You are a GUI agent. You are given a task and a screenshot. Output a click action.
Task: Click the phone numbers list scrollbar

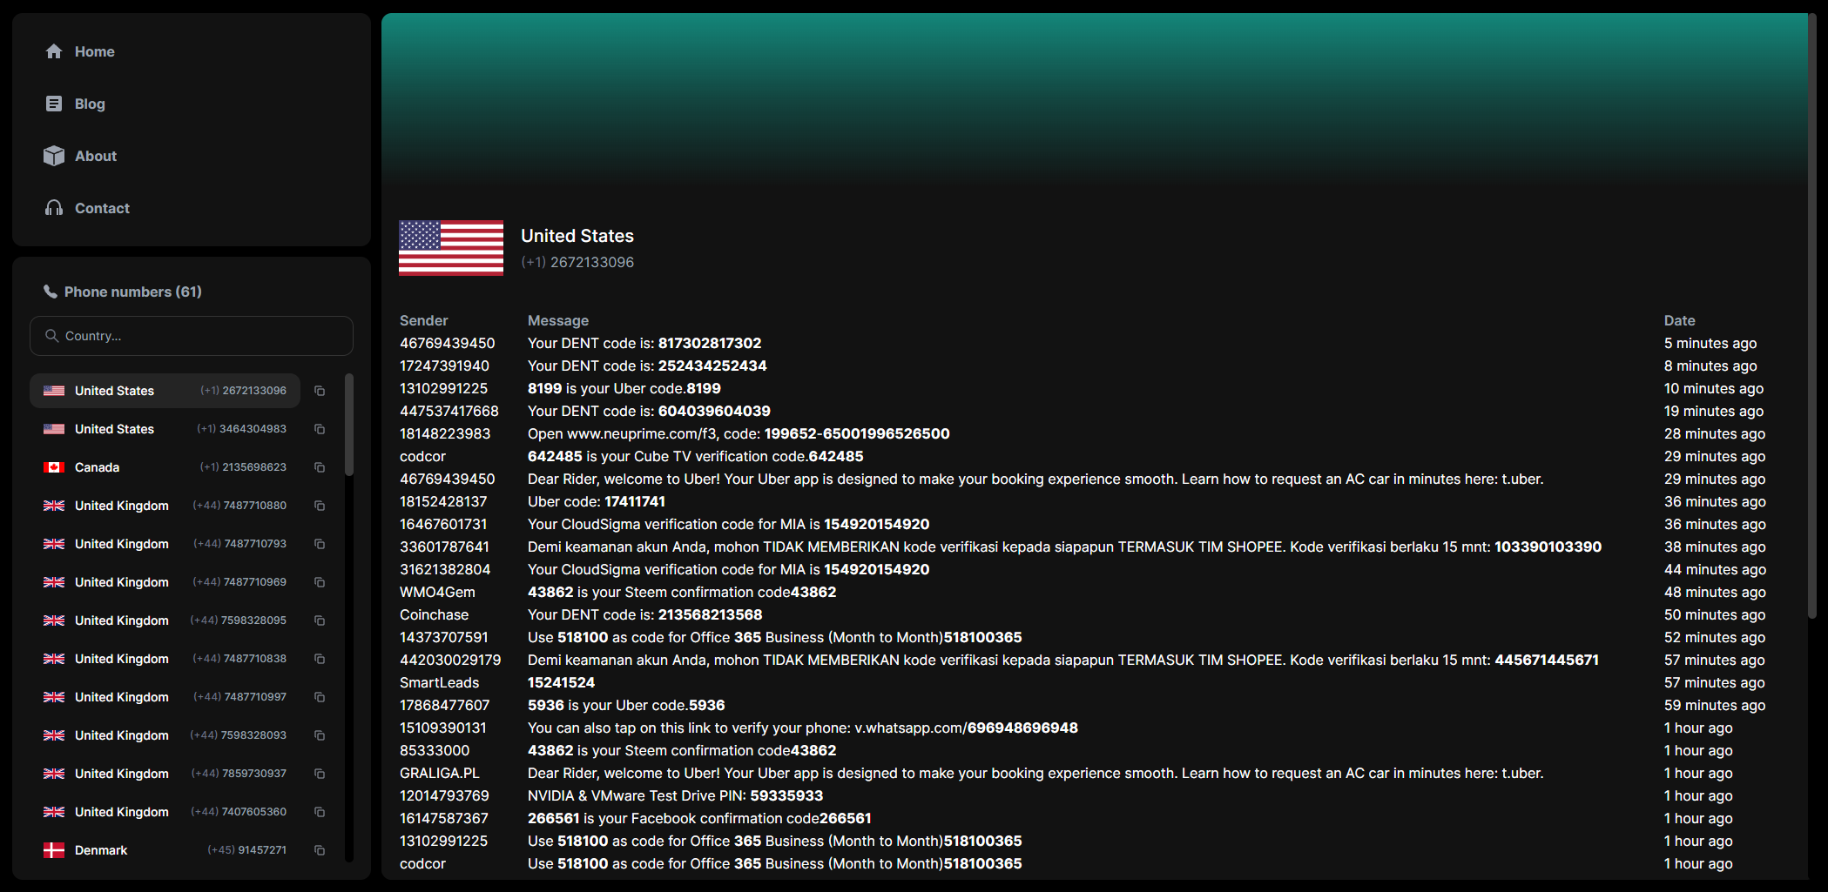[x=349, y=425]
